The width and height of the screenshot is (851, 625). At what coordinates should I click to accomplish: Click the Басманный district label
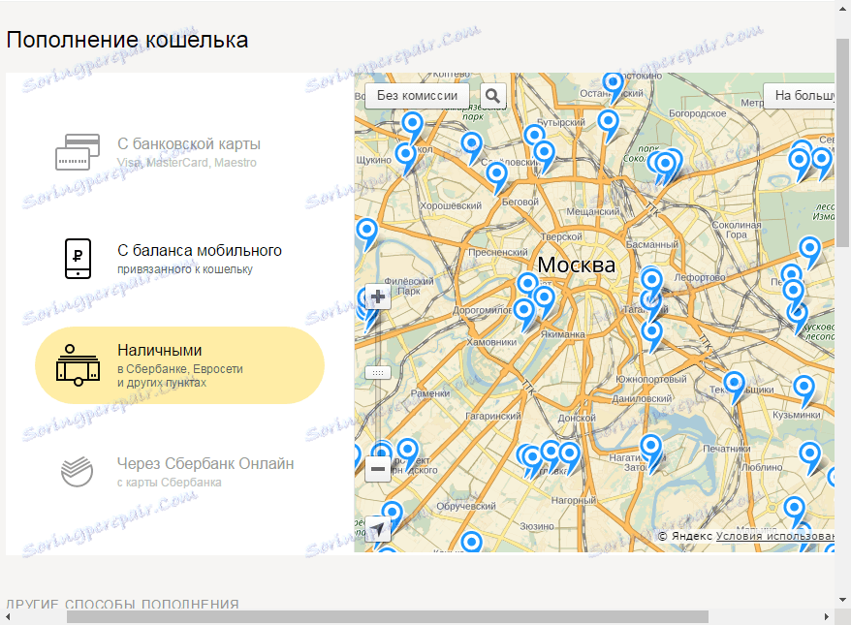click(x=651, y=245)
